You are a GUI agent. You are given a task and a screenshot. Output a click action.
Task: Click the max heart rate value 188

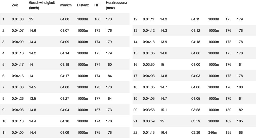240,132
